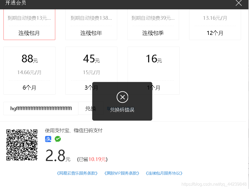Select the 连续包月 membership plan

click(29, 25)
